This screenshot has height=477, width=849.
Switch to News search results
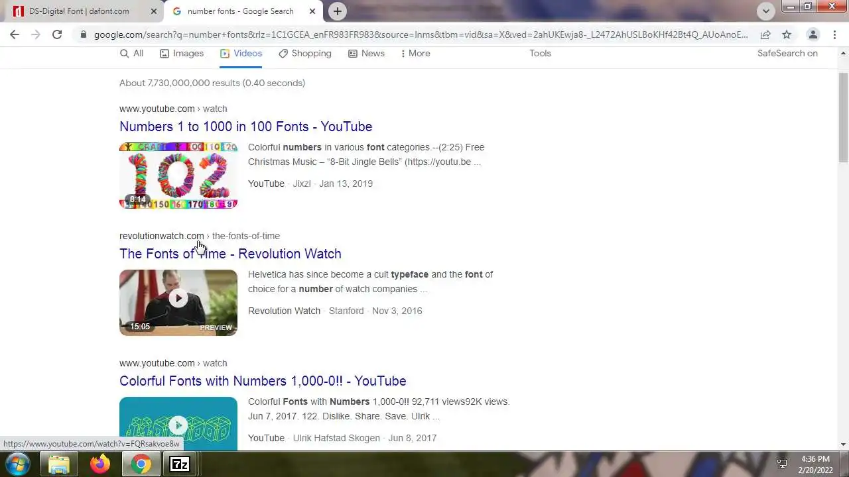366,53
